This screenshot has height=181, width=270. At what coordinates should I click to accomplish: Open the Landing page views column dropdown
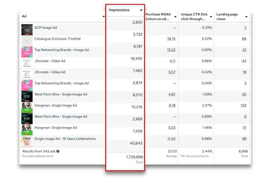246,17
